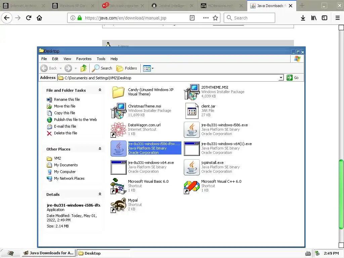Toggle reader view in browser URL bar
Viewport: 344px width, 258px height.
coord(192,18)
